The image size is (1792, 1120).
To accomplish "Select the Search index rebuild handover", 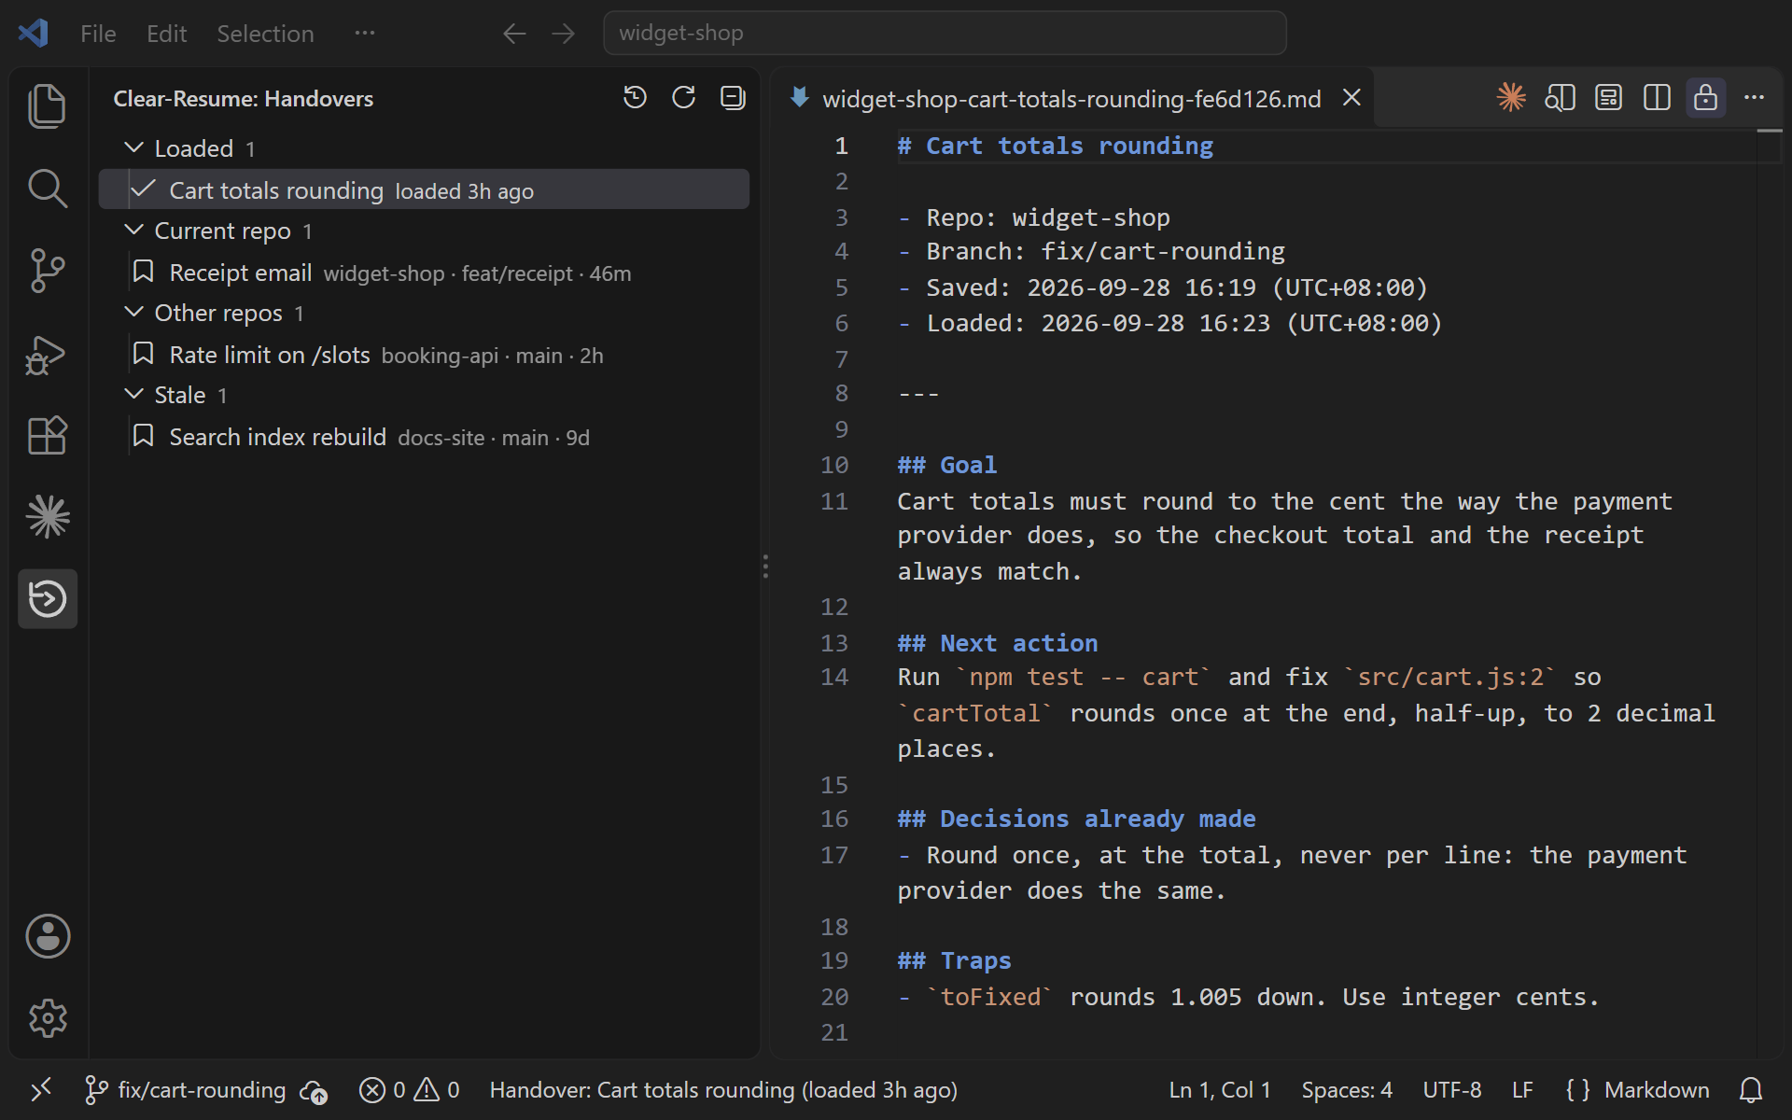I will click(x=424, y=437).
